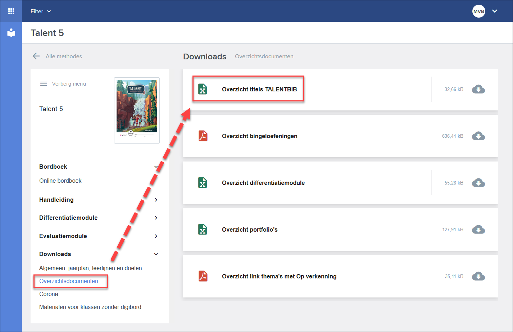Open the MVB user account dropdown arrow

tap(495, 11)
